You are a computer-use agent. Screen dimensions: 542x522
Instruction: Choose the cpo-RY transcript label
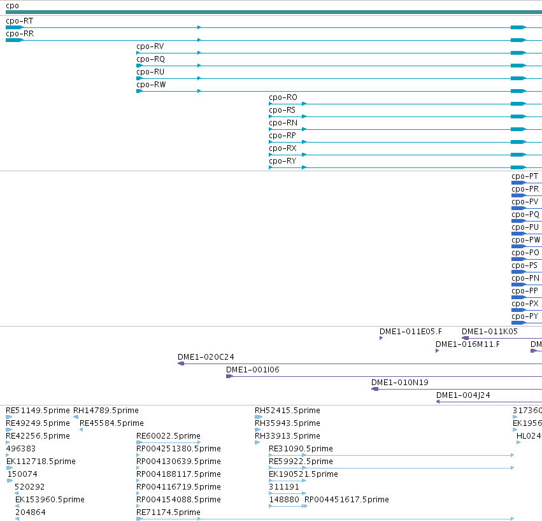(x=283, y=162)
